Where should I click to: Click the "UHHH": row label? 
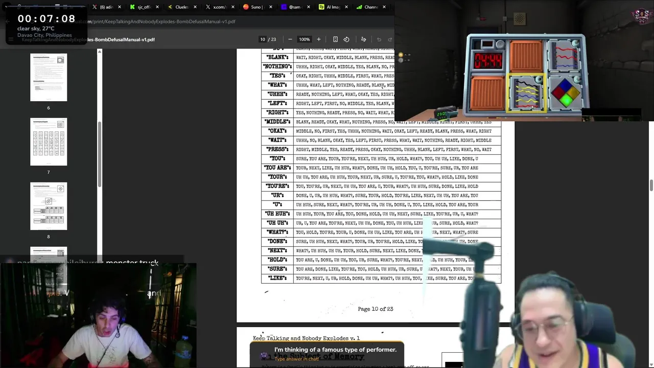tap(277, 94)
